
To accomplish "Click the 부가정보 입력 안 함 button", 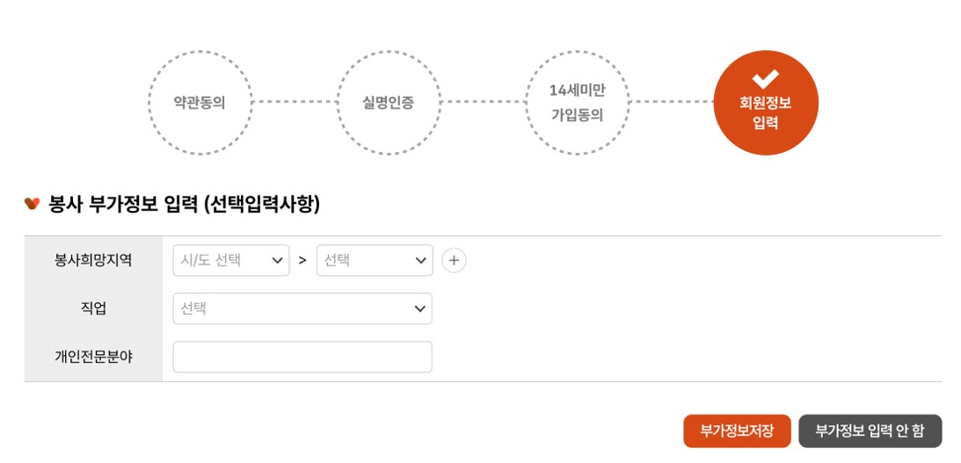I will pos(870,430).
